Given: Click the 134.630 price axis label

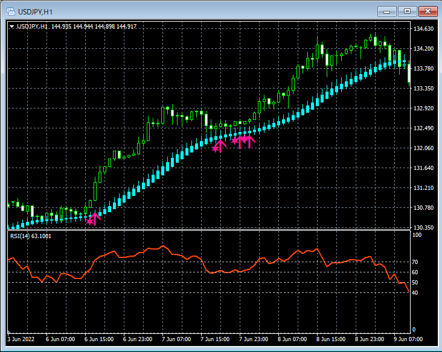Looking at the screenshot, I should click(x=423, y=29).
